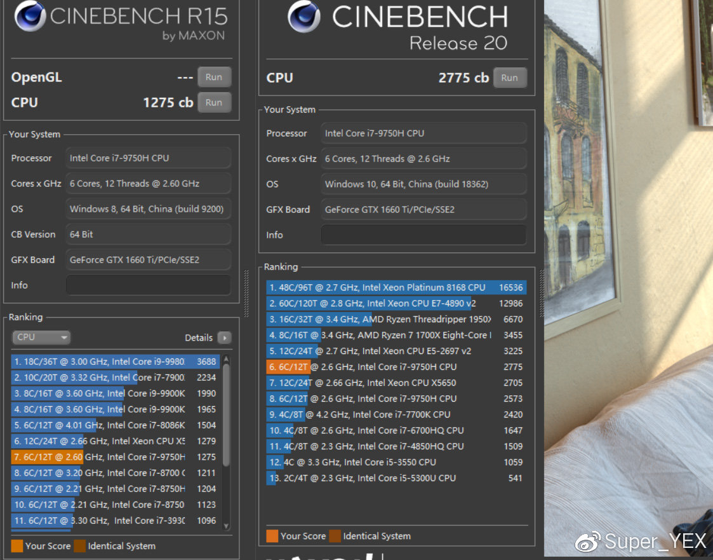
Task: Select R20 ranking row Core i7-4850HQ
Action: pos(396,447)
